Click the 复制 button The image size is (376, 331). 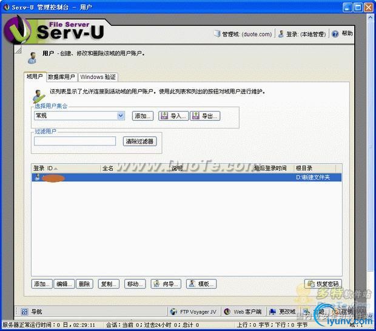coord(109,284)
